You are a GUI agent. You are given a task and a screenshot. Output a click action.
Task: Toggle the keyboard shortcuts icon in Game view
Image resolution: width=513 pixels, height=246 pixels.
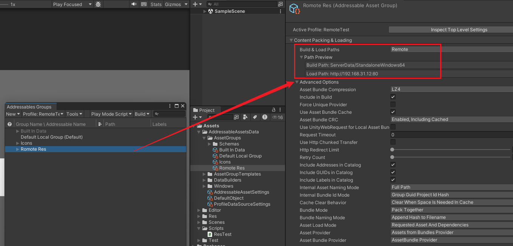pos(144,5)
